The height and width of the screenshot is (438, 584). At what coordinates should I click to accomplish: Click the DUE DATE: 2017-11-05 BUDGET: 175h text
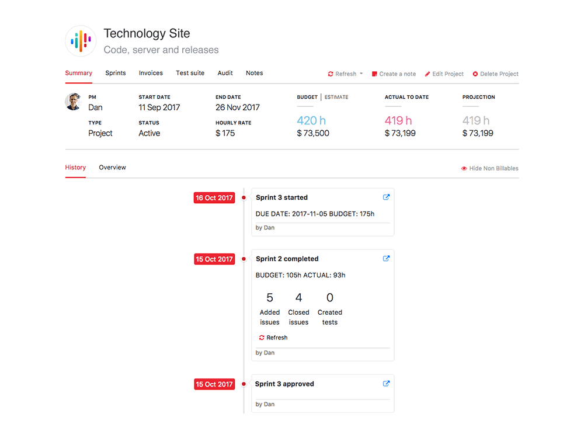click(x=315, y=214)
